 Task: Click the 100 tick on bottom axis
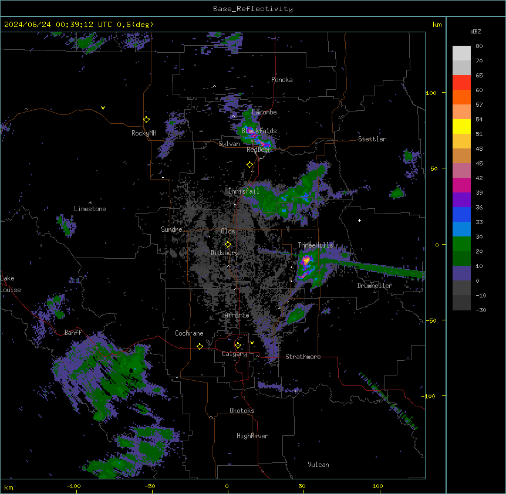pos(378,486)
